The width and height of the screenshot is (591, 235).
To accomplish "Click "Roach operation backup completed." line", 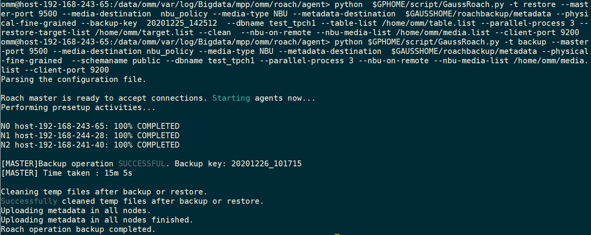I will tap(78, 229).
